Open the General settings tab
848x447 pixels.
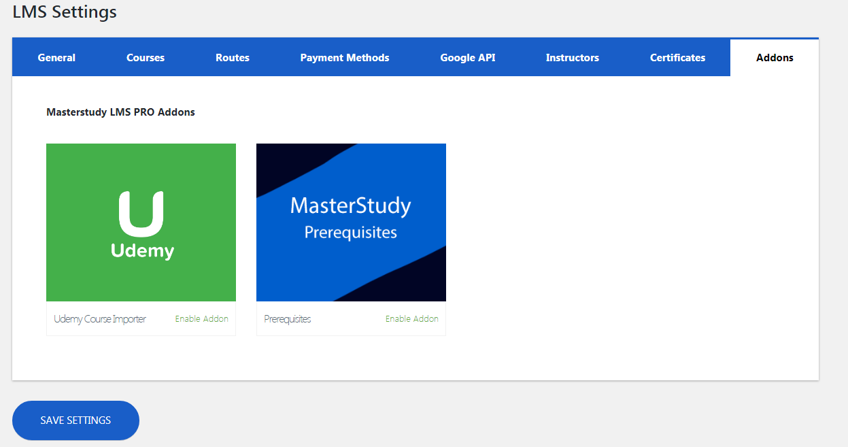pyautogui.click(x=56, y=58)
